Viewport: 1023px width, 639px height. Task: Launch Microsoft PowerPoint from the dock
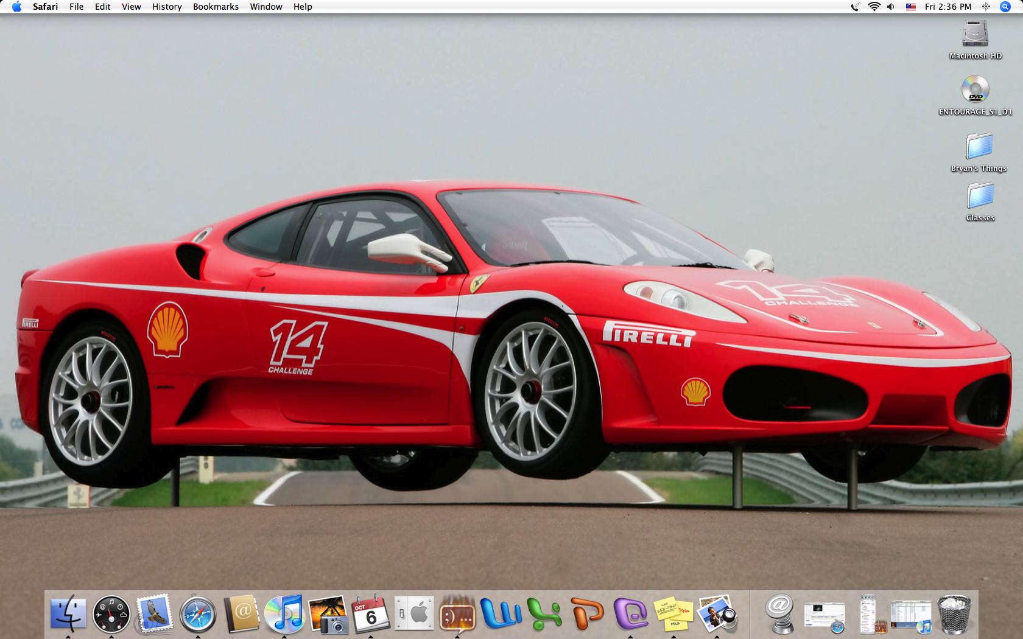pyautogui.click(x=587, y=613)
